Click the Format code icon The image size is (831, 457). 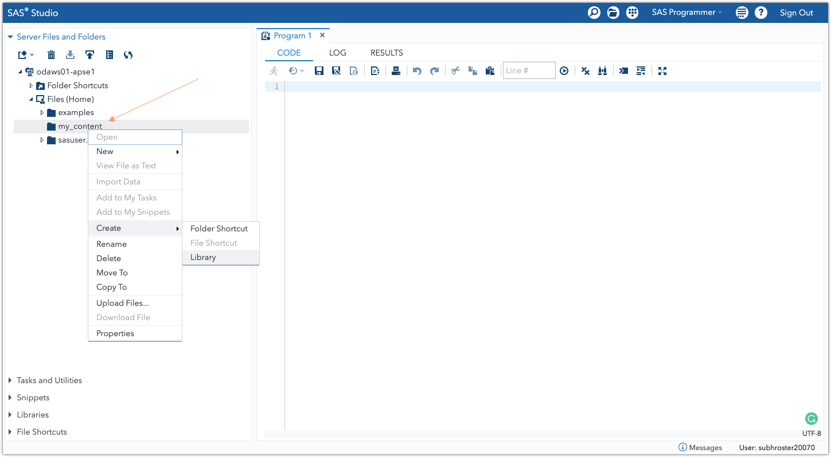(641, 71)
